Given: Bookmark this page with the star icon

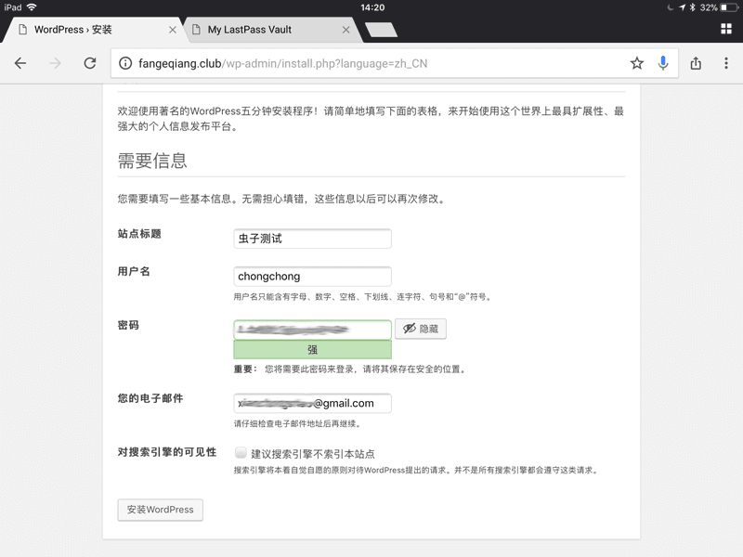Looking at the screenshot, I should 636,63.
